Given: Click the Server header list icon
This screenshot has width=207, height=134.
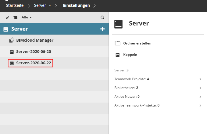Looking at the screenshot, I should click(x=6, y=29).
